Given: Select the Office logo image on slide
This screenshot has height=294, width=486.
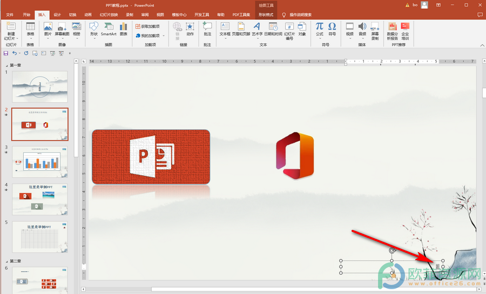Looking at the screenshot, I should click(295, 156).
